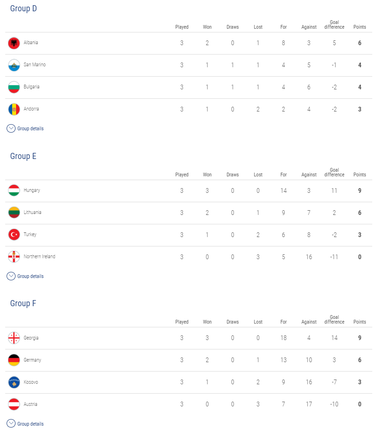384x444 pixels.
Task: Click the Hungary flag icon
Action: coord(14,190)
